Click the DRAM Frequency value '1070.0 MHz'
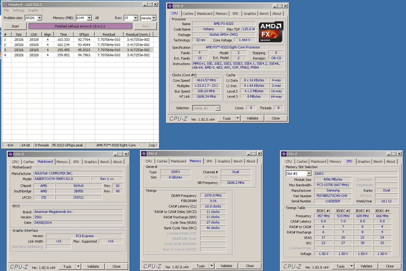The image size is (406, 271). [213, 196]
